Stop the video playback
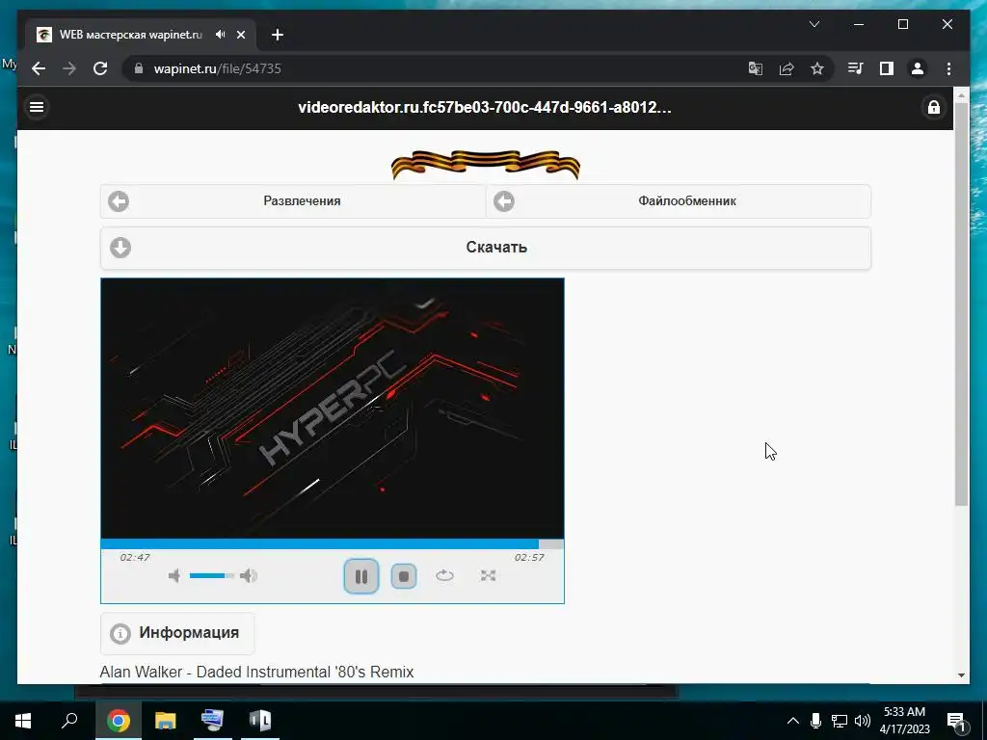The image size is (987, 740). pyautogui.click(x=404, y=576)
